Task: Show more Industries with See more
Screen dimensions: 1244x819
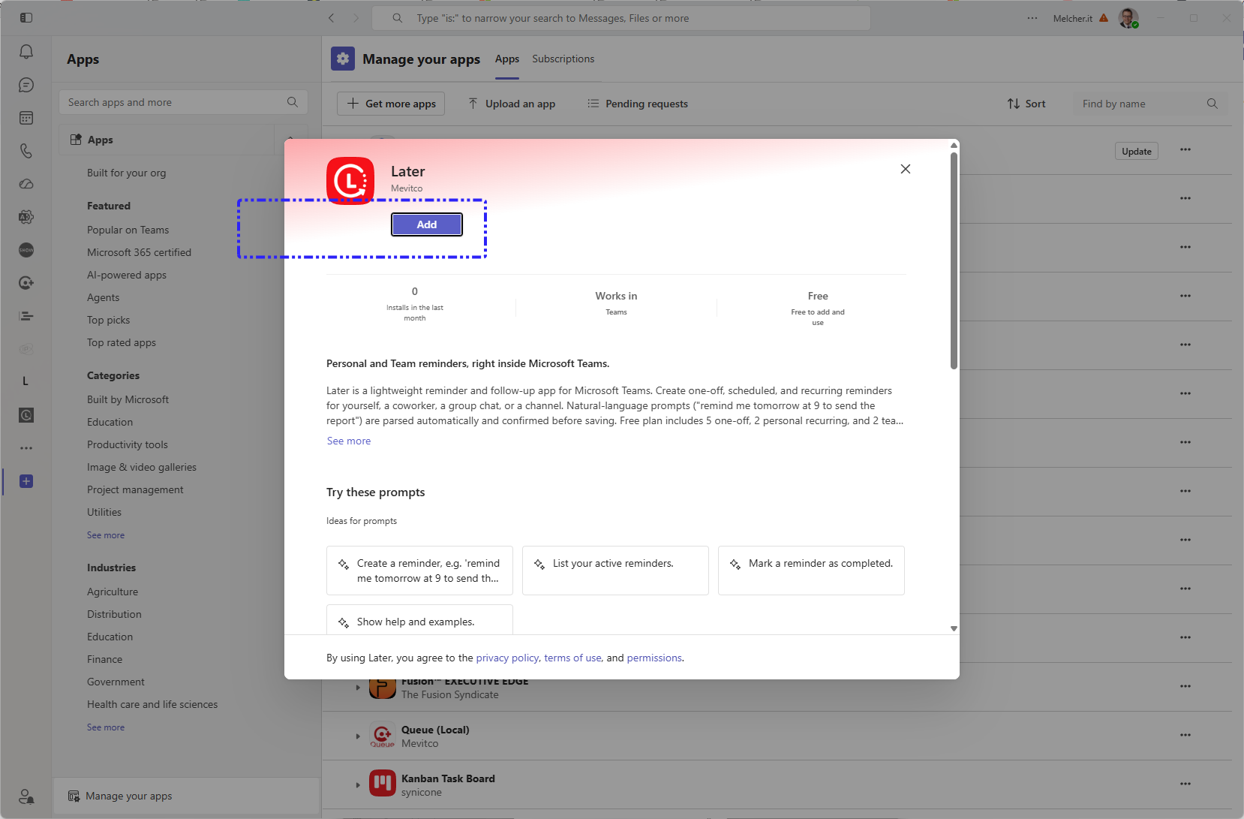Action: tap(106, 727)
